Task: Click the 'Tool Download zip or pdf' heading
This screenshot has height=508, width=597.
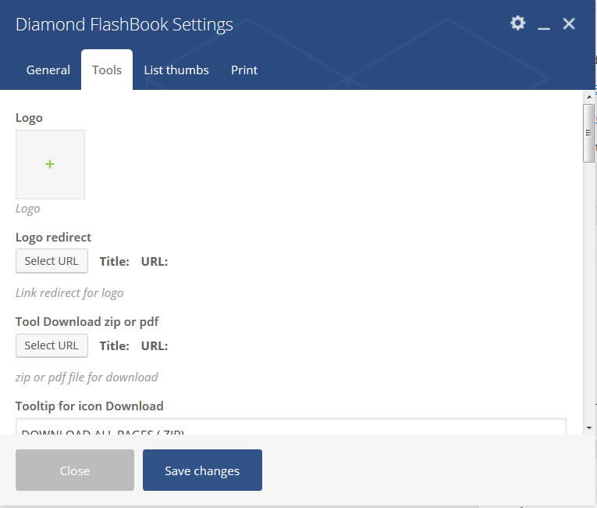Action: point(87,321)
